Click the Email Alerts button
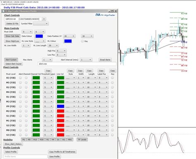 coord(105,60)
